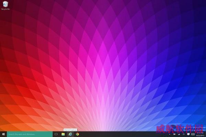Open the network signal tray icon
Screen dimensions: 206x137
pyautogui.click(x=179, y=134)
